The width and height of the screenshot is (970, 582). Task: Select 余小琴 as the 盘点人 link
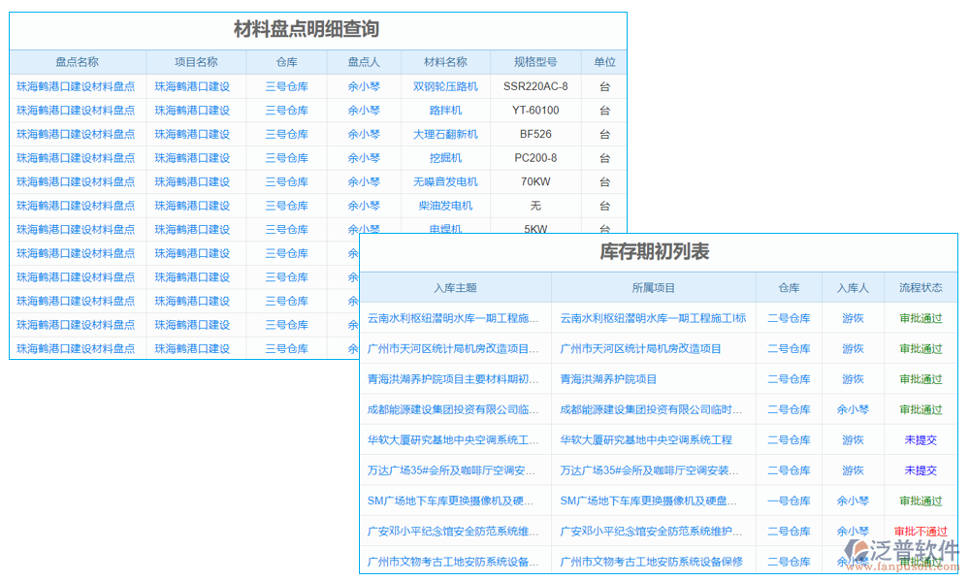point(364,85)
